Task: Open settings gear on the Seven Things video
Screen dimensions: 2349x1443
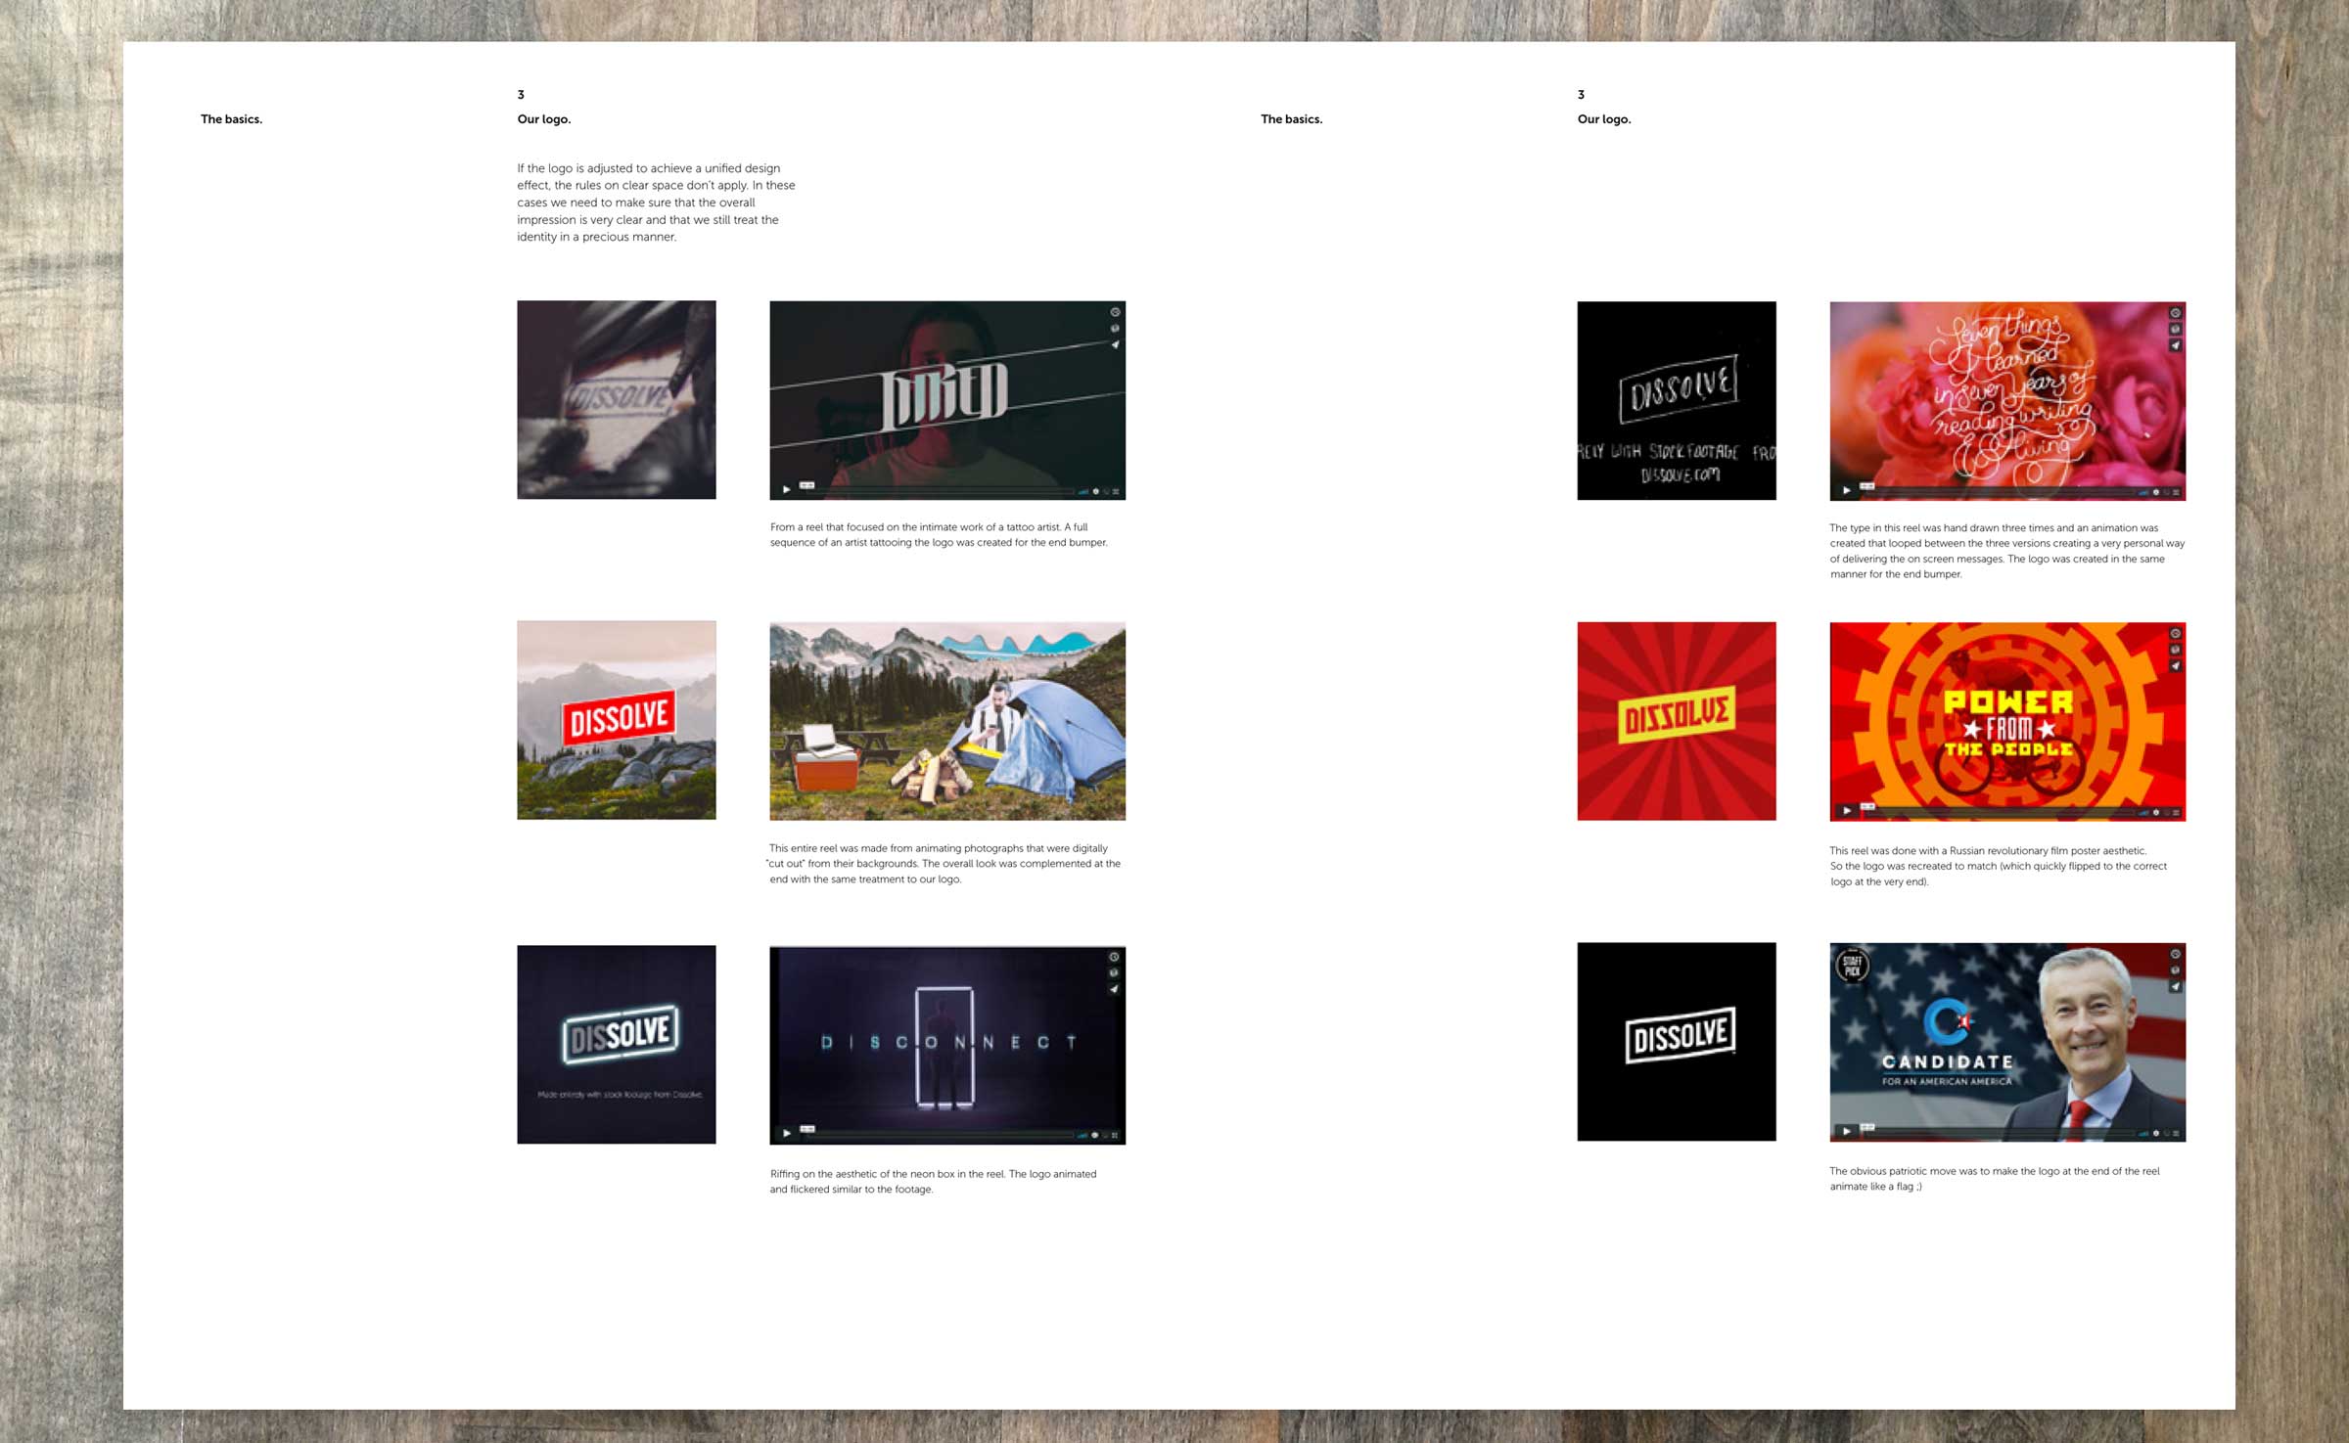Action: (x=2156, y=491)
